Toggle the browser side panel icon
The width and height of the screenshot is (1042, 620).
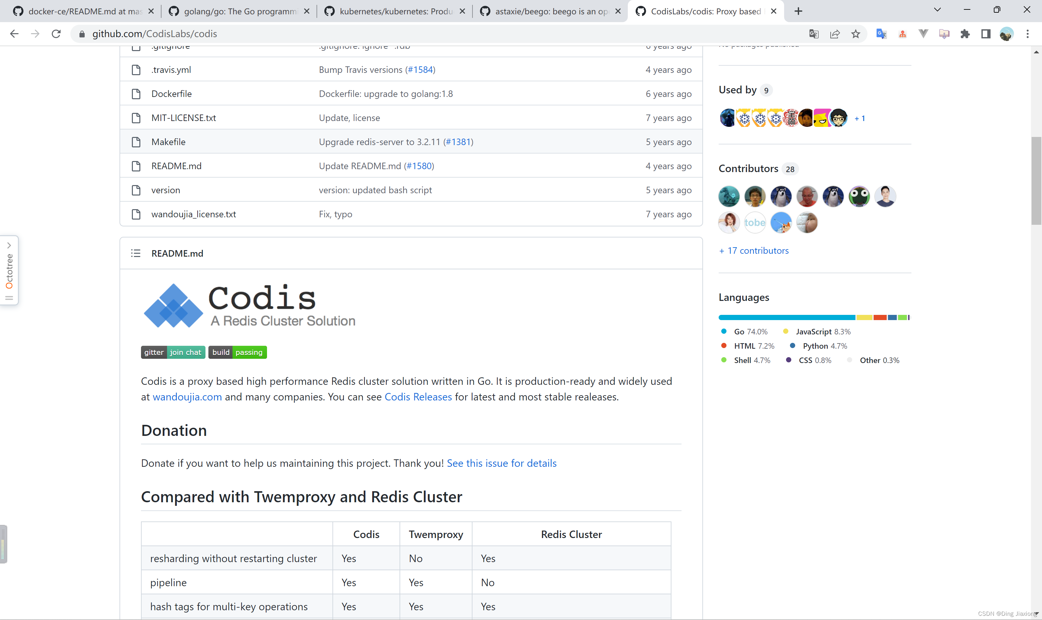tap(986, 34)
